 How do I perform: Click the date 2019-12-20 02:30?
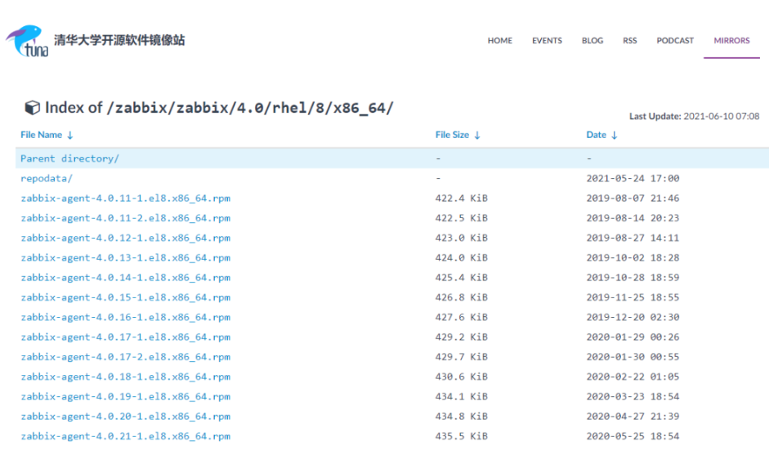(x=633, y=317)
